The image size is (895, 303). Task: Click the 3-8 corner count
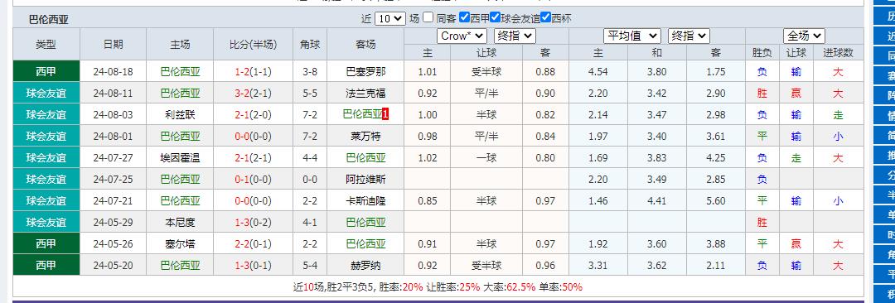310,72
